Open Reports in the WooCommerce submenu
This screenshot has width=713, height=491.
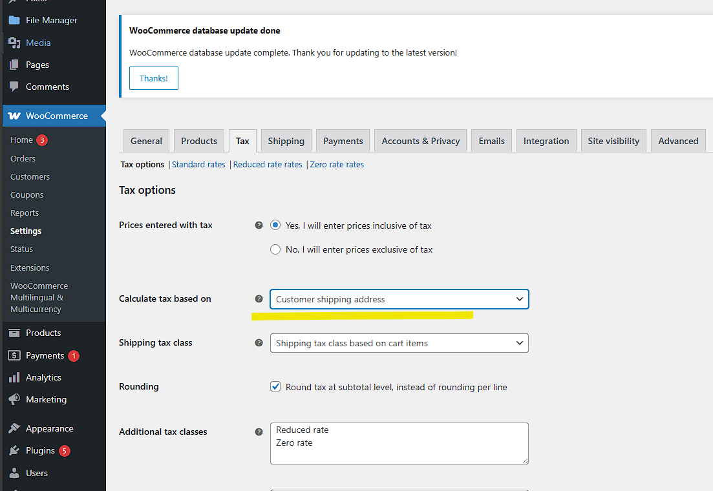click(25, 213)
